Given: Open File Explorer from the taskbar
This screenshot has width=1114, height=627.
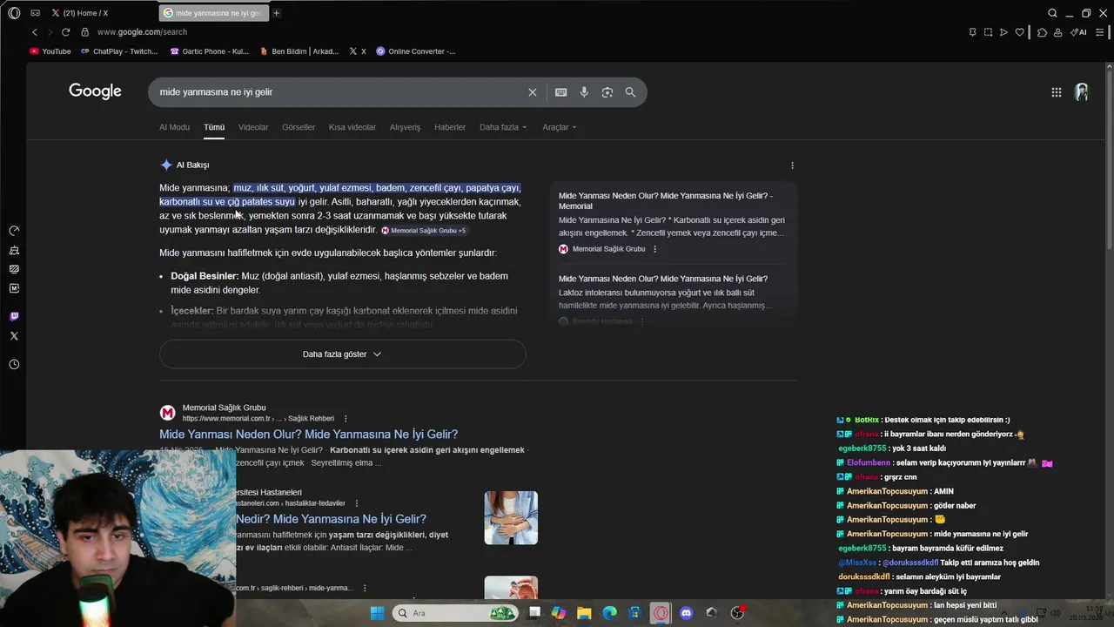Looking at the screenshot, I should tap(584, 613).
